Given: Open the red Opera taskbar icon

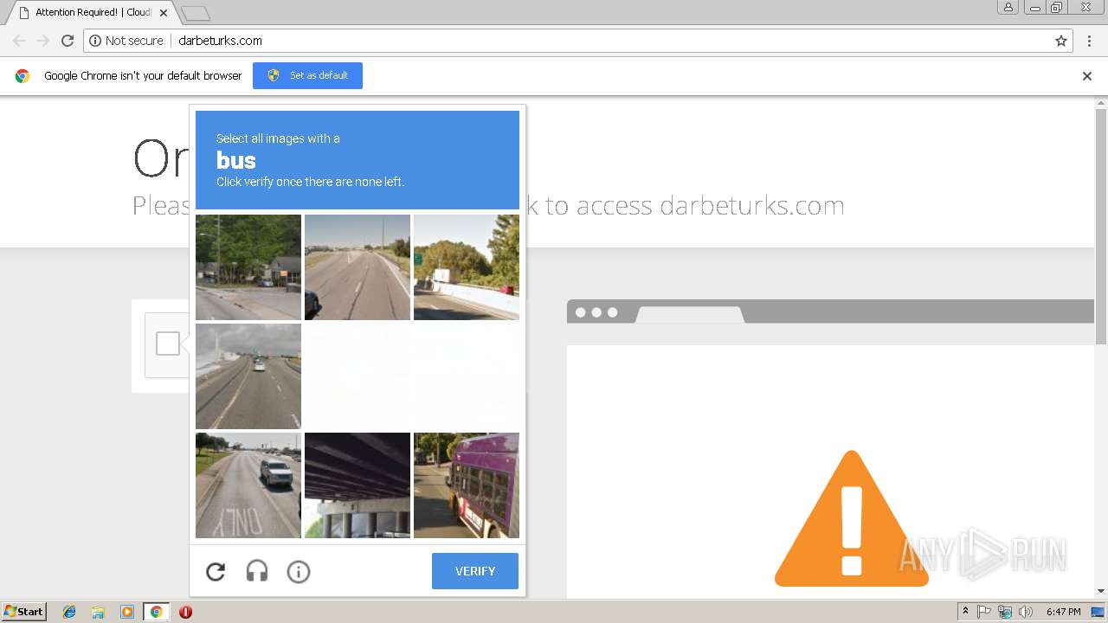Looking at the screenshot, I should [x=185, y=612].
